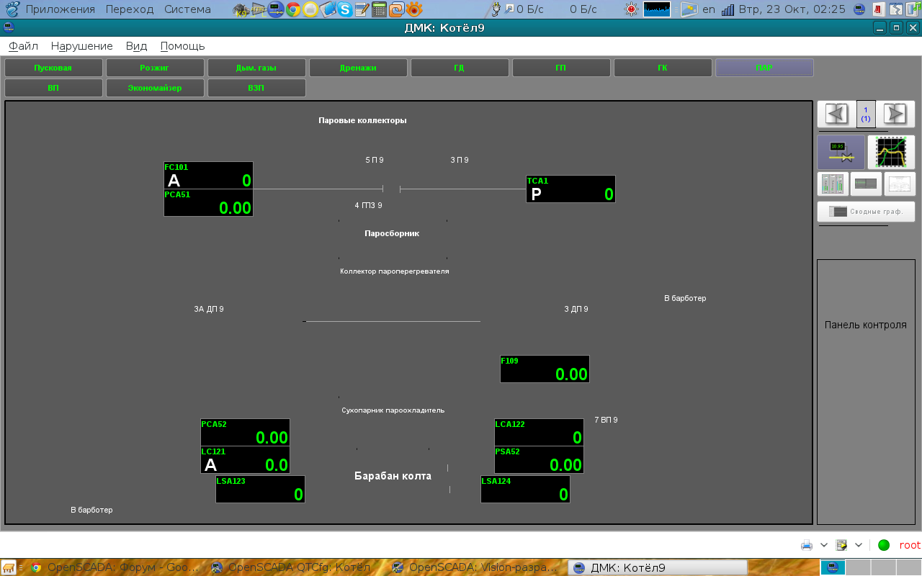
Task: Open the mnemonic scheme view icon
Action: (x=841, y=152)
